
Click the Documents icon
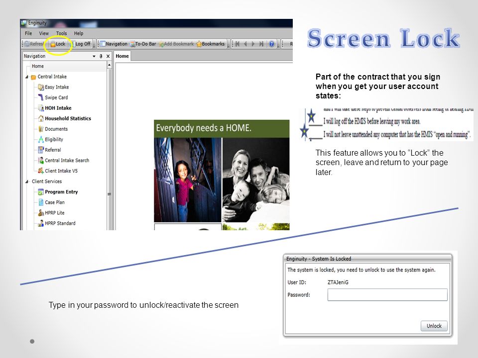coord(41,129)
